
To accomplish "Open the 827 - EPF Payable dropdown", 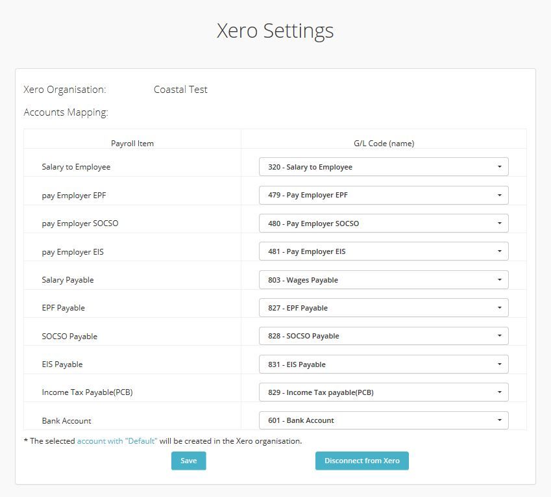I will 384,308.
